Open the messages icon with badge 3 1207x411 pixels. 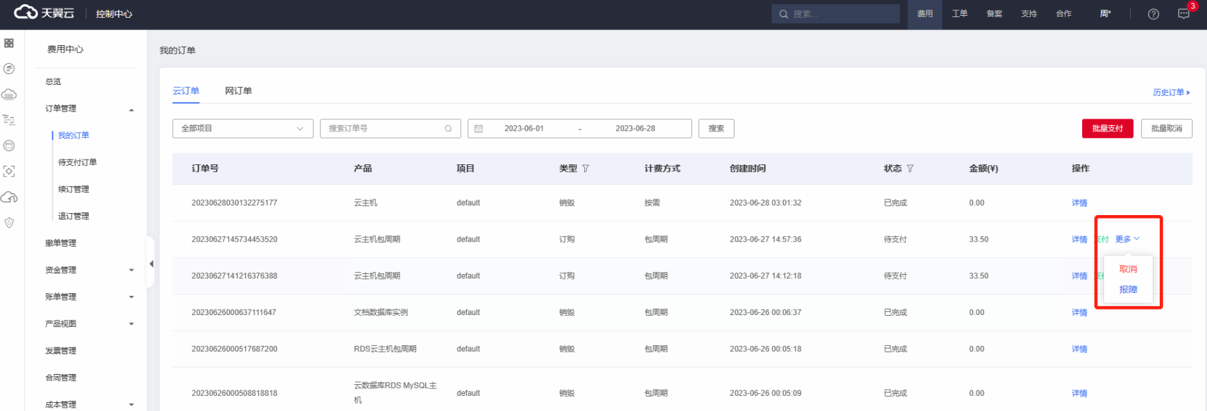[x=1184, y=14]
